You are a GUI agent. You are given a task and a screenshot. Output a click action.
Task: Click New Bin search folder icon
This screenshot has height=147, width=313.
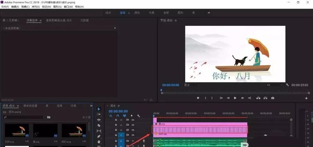pyautogui.click(x=49, y=117)
